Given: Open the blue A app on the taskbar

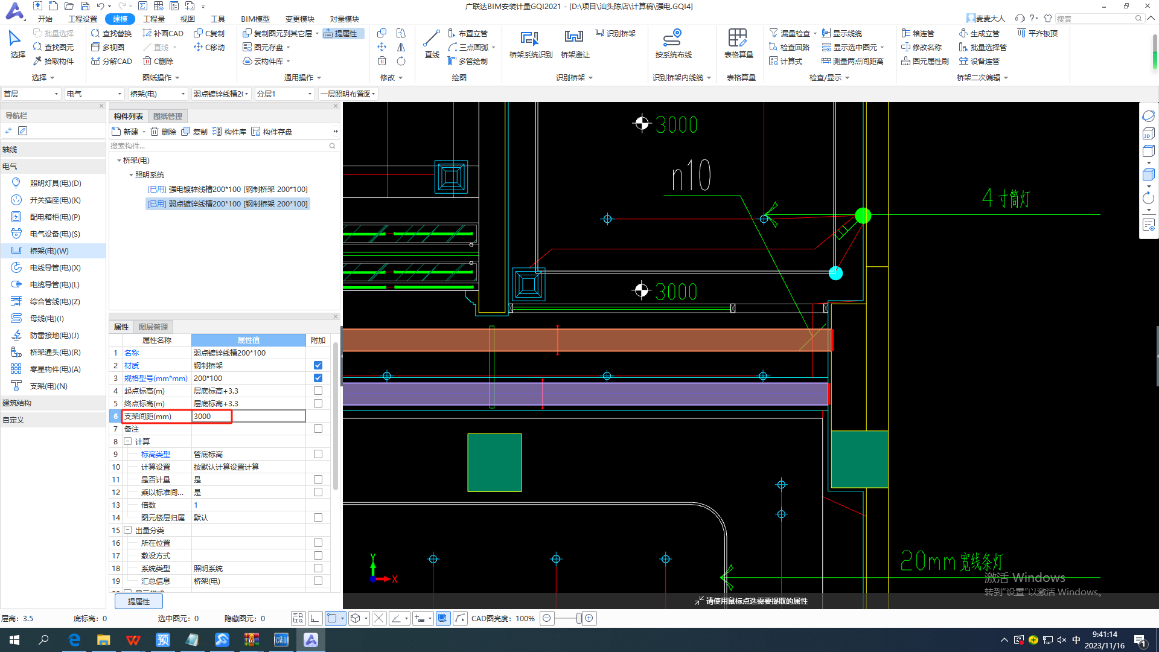Looking at the screenshot, I should [x=311, y=640].
